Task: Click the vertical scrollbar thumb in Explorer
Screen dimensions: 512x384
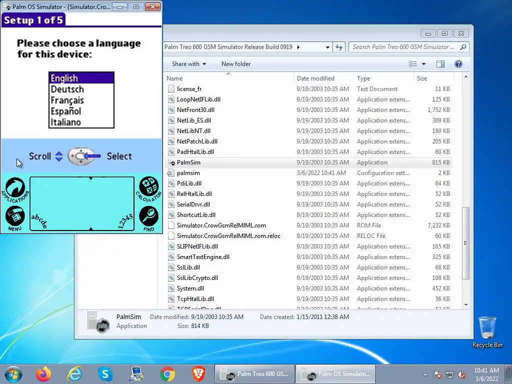Action: [466, 243]
